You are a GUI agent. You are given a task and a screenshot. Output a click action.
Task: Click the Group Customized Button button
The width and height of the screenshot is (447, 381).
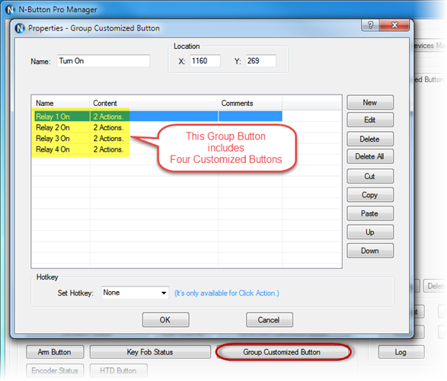click(x=282, y=352)
